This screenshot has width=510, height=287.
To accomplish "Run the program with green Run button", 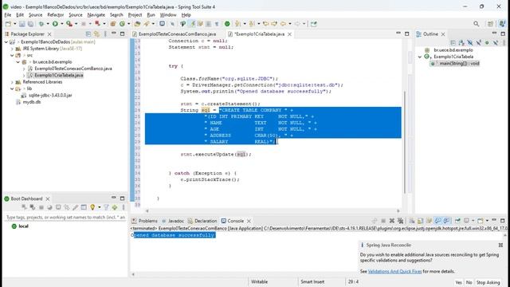I will click(x=55, y=24).
